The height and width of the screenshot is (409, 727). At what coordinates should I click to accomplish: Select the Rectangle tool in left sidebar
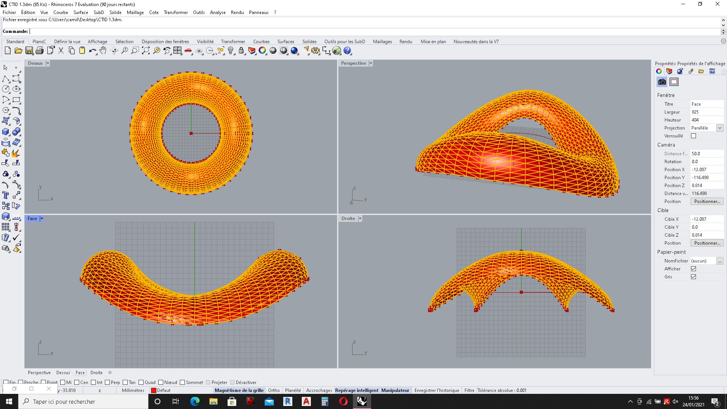pos(16,100)
